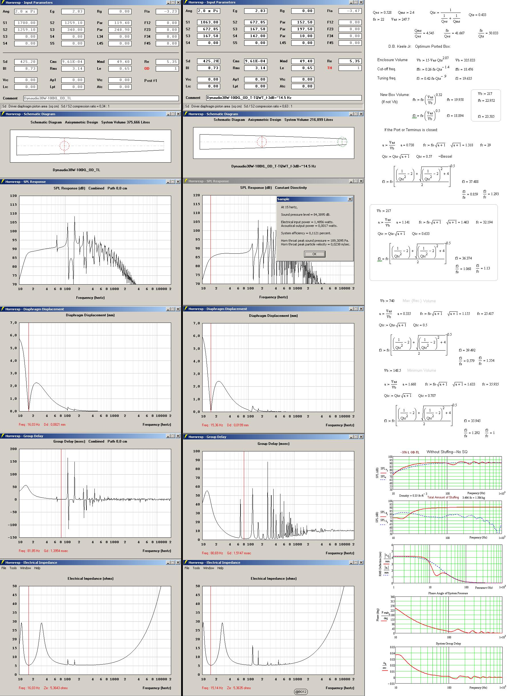
Task: Click the Fta field showing -3,23
Action: 167,11
